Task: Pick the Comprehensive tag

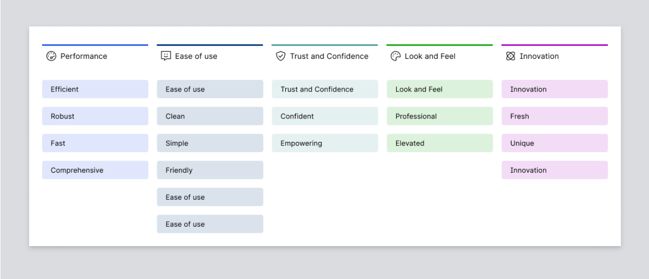Action: pyautogui.click(x=95, y=170)
